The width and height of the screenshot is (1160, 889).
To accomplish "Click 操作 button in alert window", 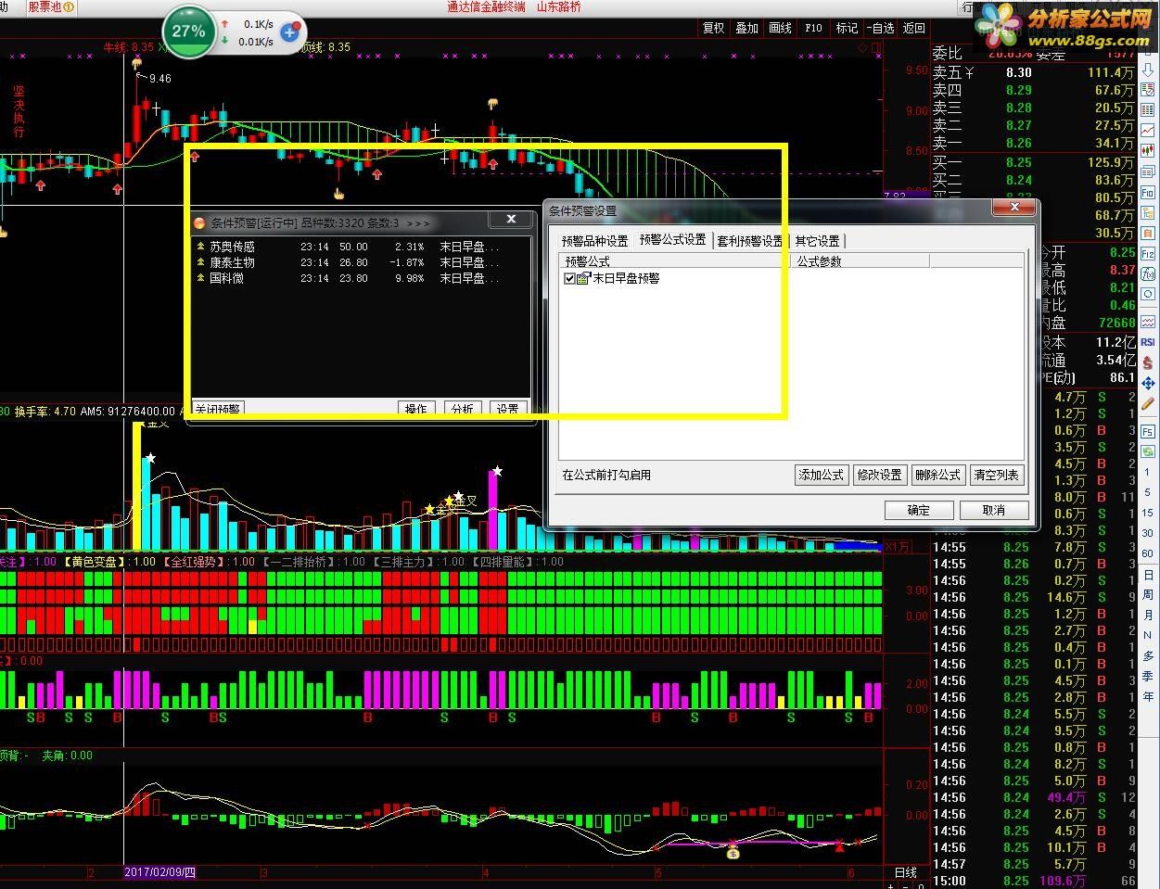I will click(416, 409).
